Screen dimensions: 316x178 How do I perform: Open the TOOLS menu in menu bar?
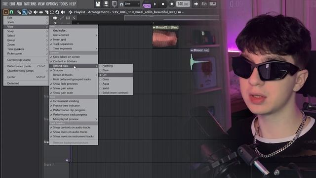pos(64,4)
